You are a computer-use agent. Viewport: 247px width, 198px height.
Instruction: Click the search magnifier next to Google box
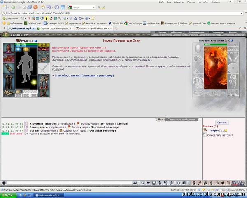click(x=99, y=7)
